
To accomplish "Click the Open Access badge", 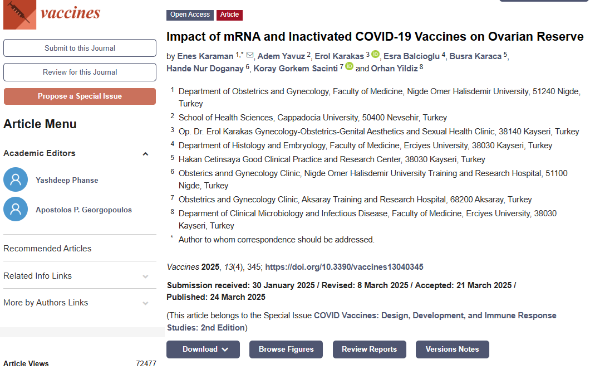I will (190, 15).
